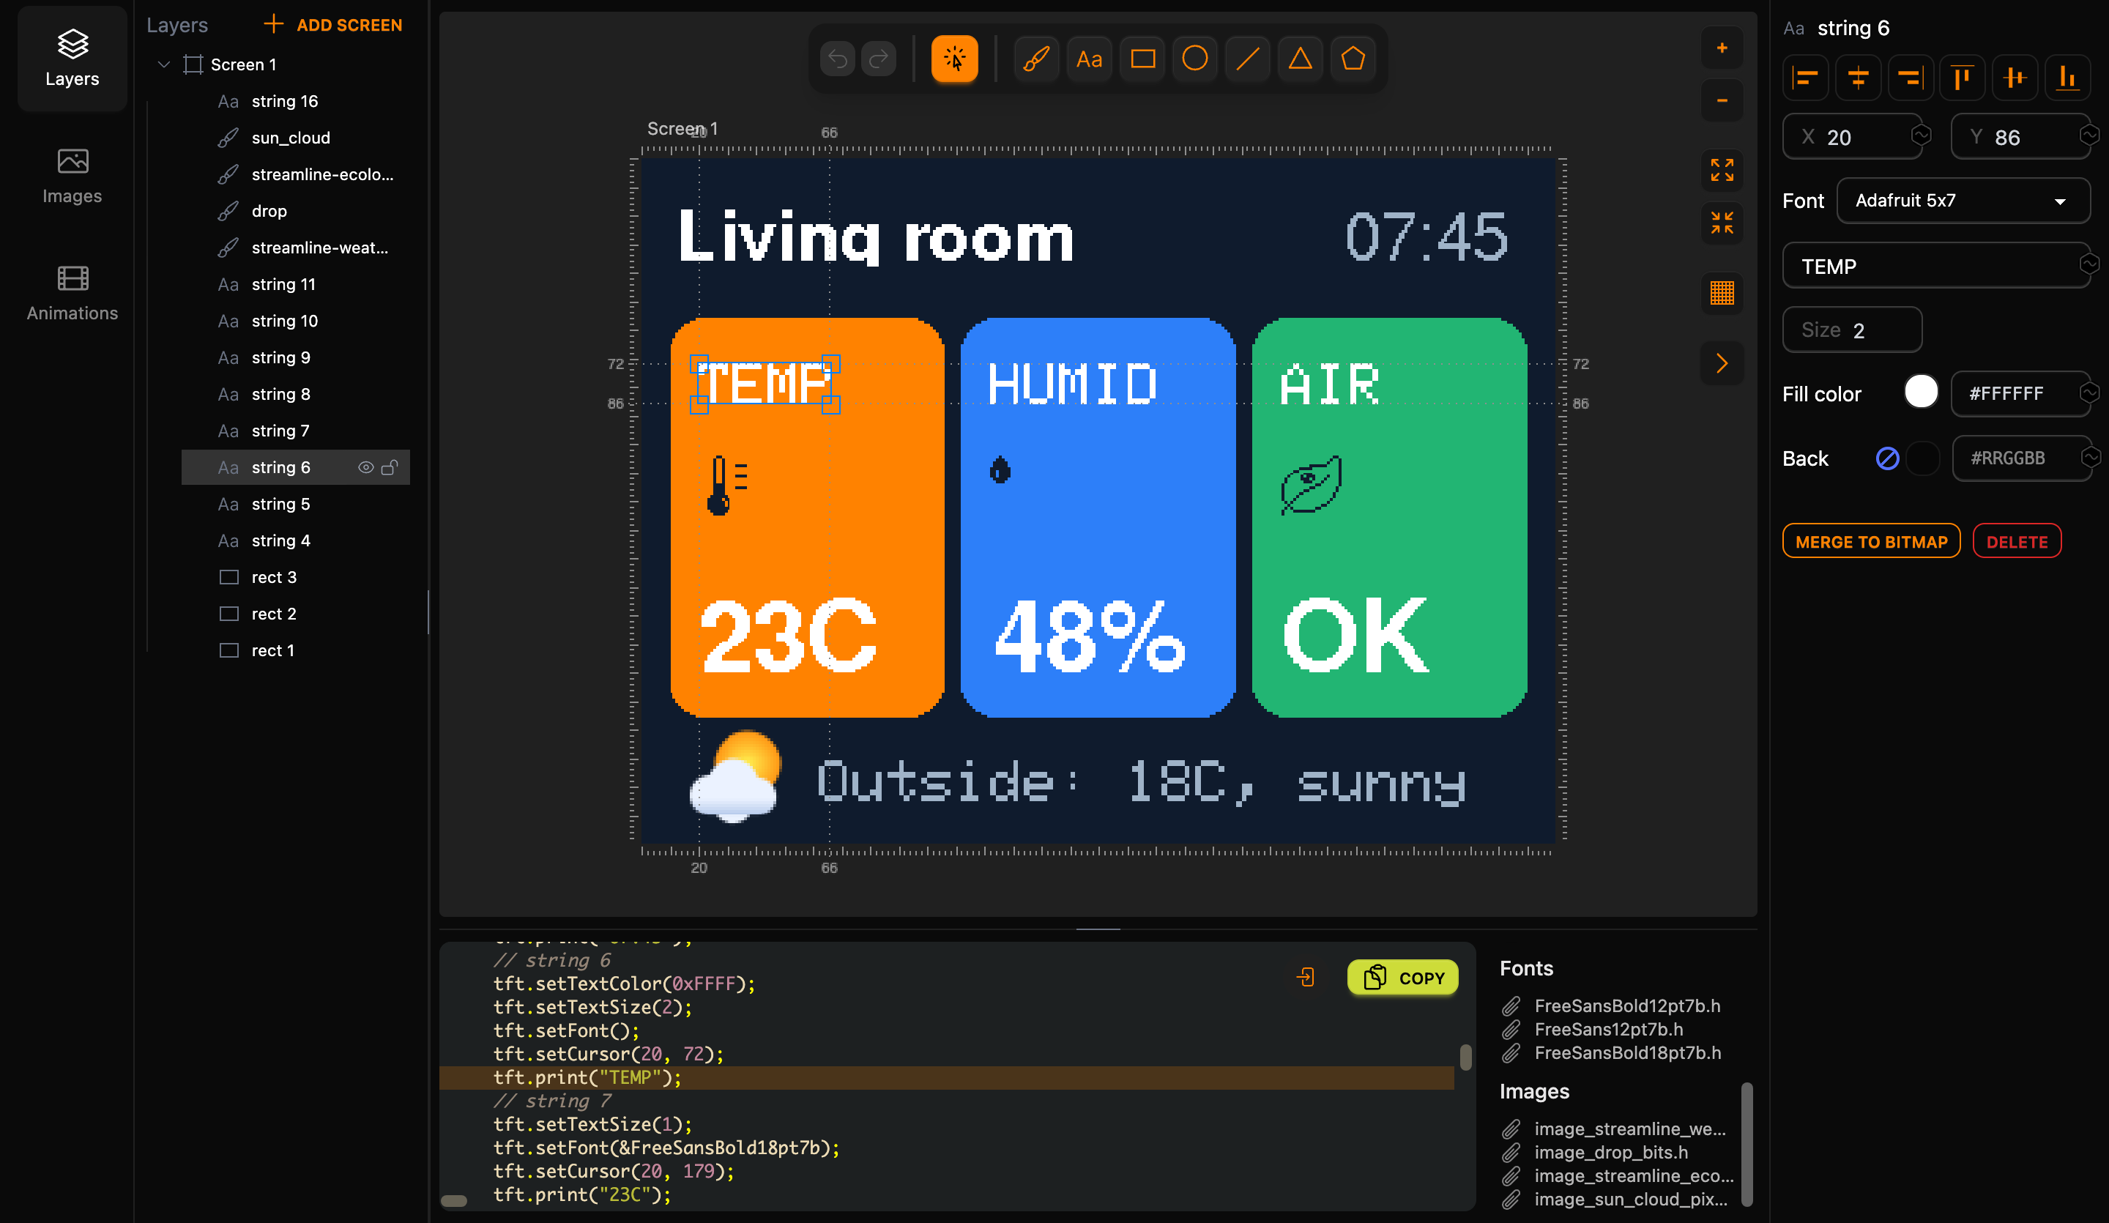Click the TEMP text input field

coord(1935,266)
